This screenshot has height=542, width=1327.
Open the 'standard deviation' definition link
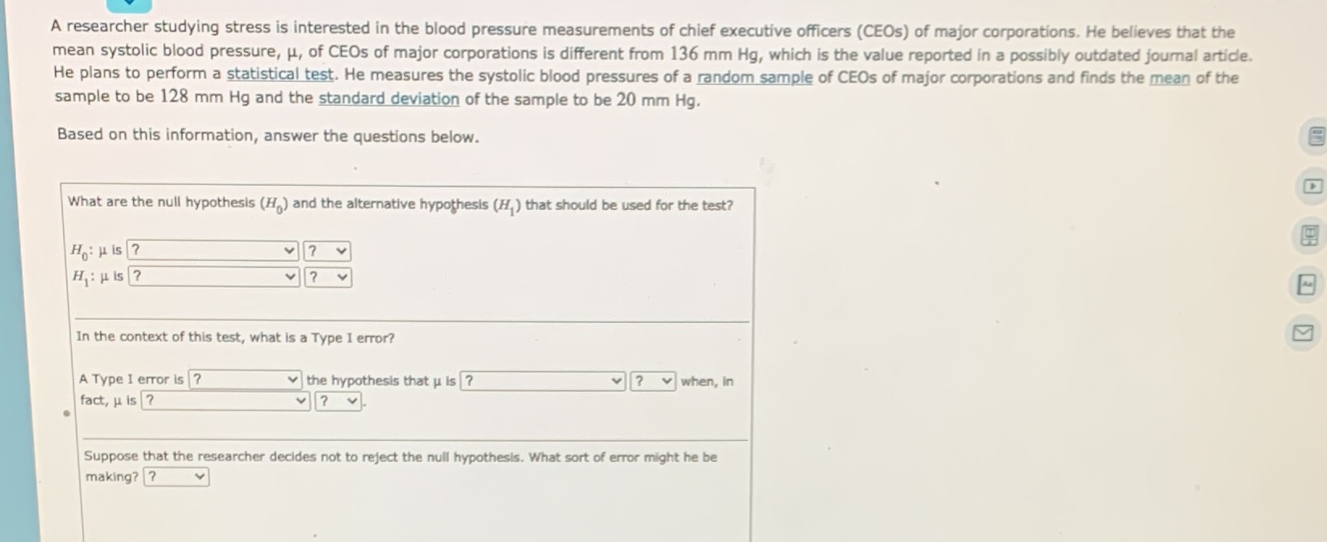point(388,99)
